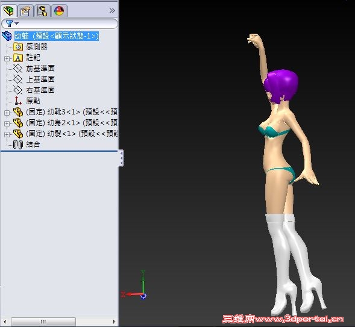This screenshot has width=355, height=327.
Task: Select the 幼髮<1> hair part icon
Action: tap(18, 134)
